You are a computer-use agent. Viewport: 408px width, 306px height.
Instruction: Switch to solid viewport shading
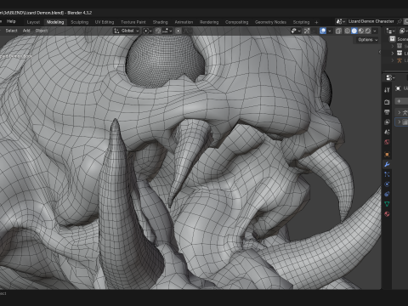point(354,31)
